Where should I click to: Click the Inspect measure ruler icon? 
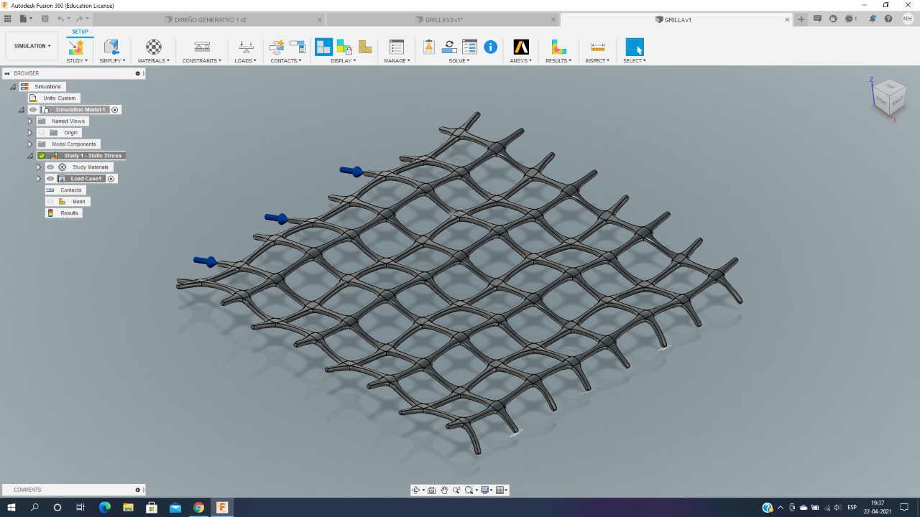[x=597, y=47]
